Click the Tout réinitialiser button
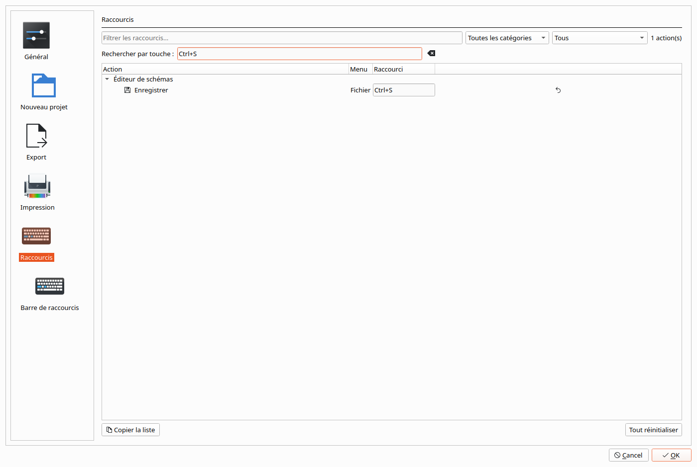Image resolution: width=697 pixels, height=467 pixels. [x=654, y=430]
